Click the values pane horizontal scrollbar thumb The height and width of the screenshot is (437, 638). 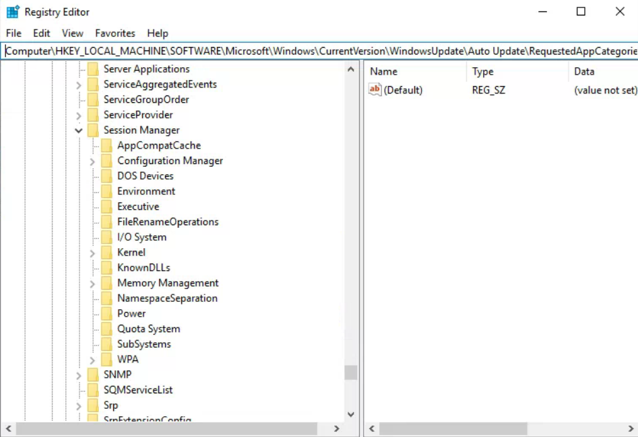click(453, 428)
